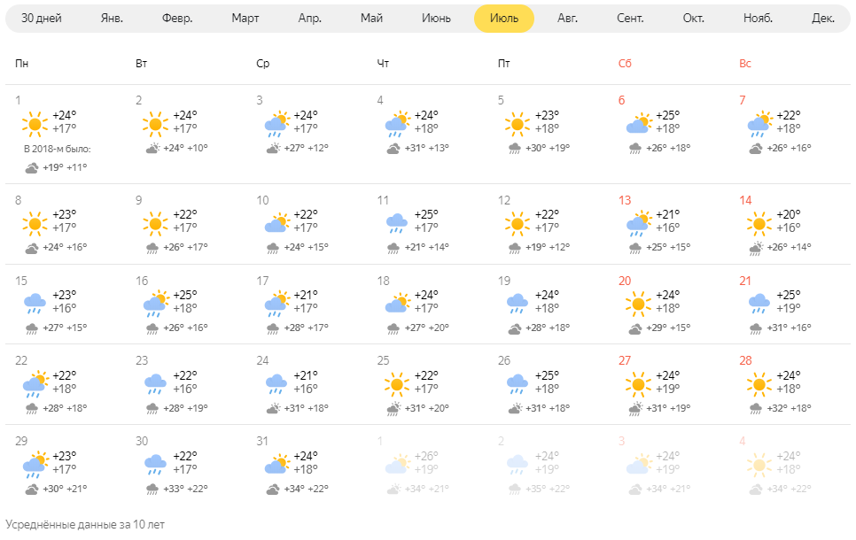856x540 pixels.
Task: Open the Сент. month tab
Action: click(630, 19)
